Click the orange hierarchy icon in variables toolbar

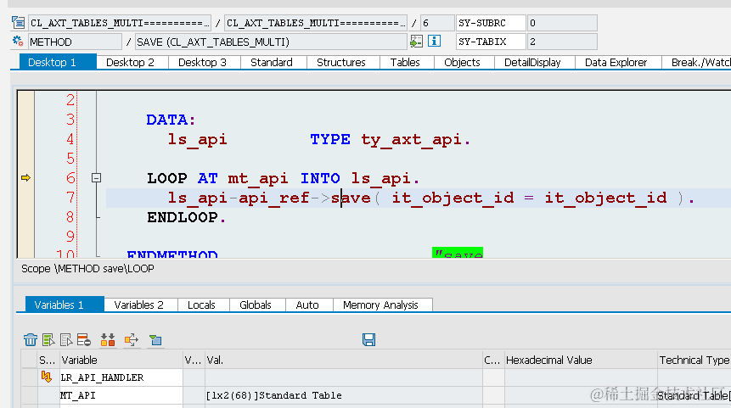coord(108,339)
